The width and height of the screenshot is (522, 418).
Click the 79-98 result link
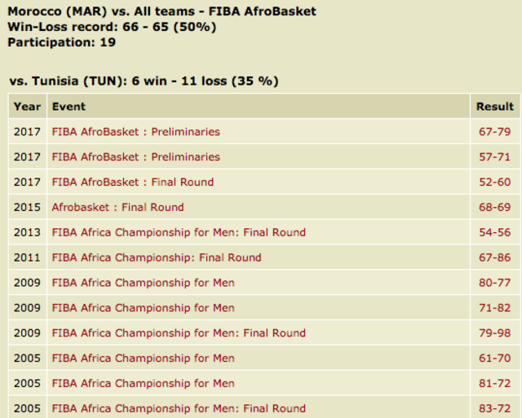(495, 333)
